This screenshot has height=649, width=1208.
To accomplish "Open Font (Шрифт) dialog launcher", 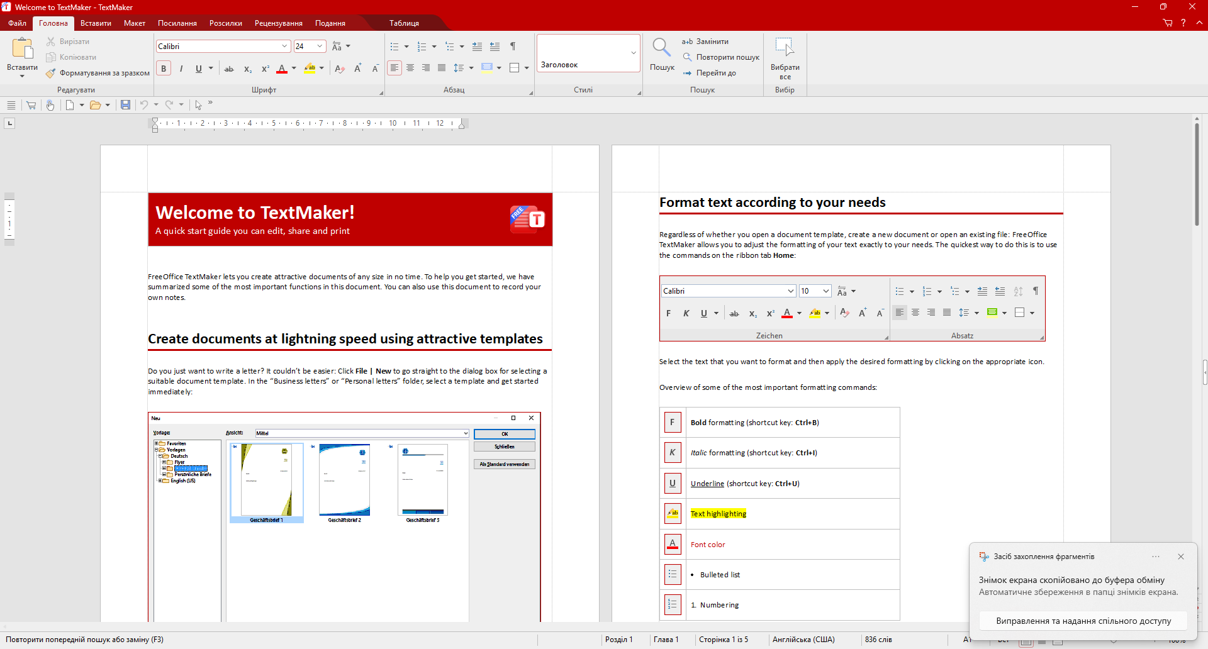I will tap(381, 93).
